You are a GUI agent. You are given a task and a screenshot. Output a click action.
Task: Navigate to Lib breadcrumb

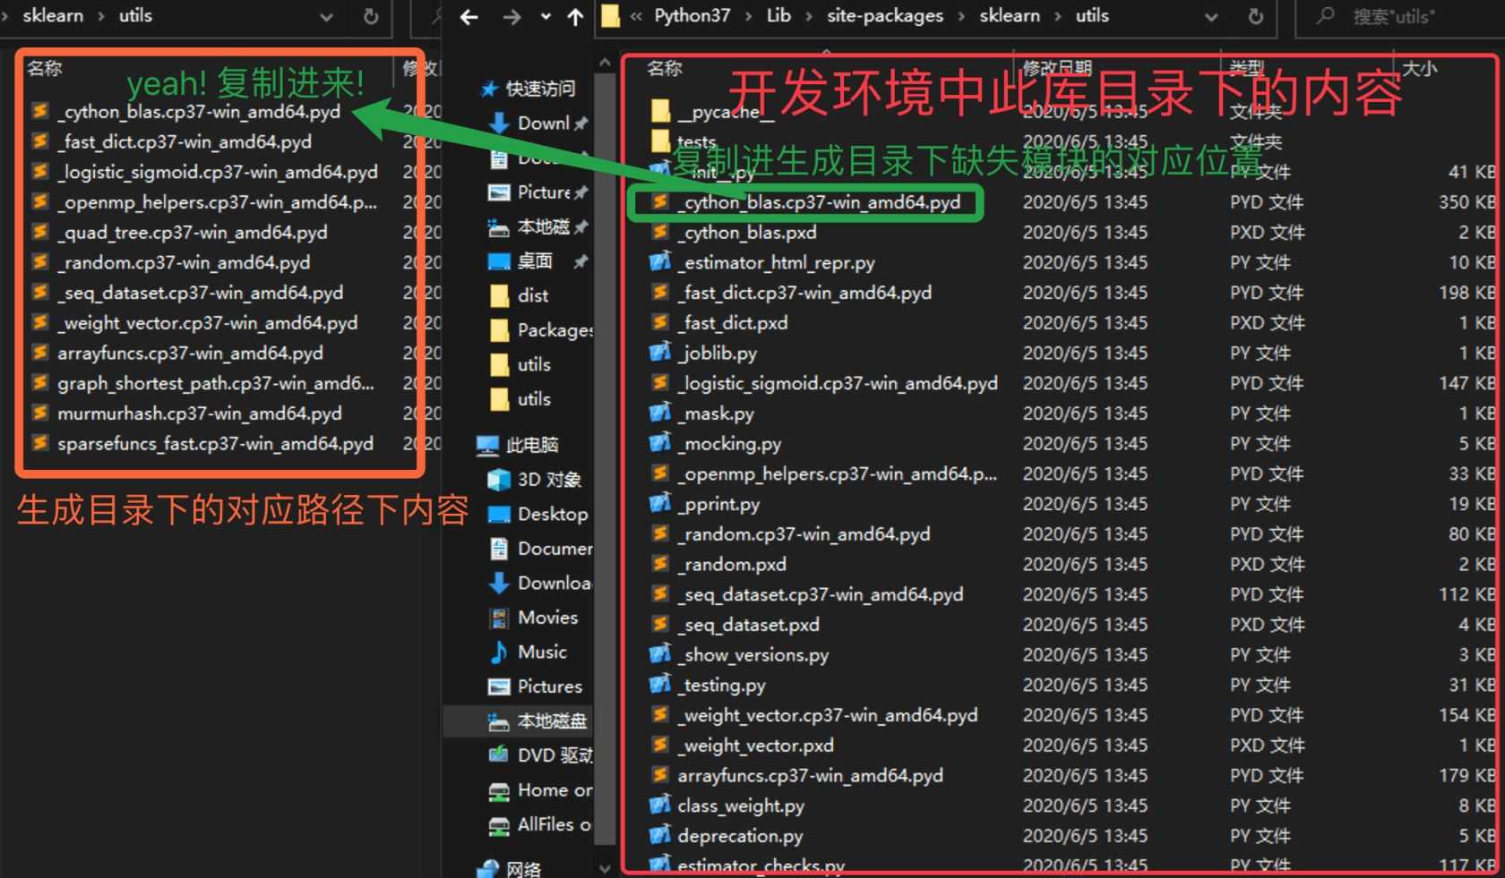(x=778, y=16)
